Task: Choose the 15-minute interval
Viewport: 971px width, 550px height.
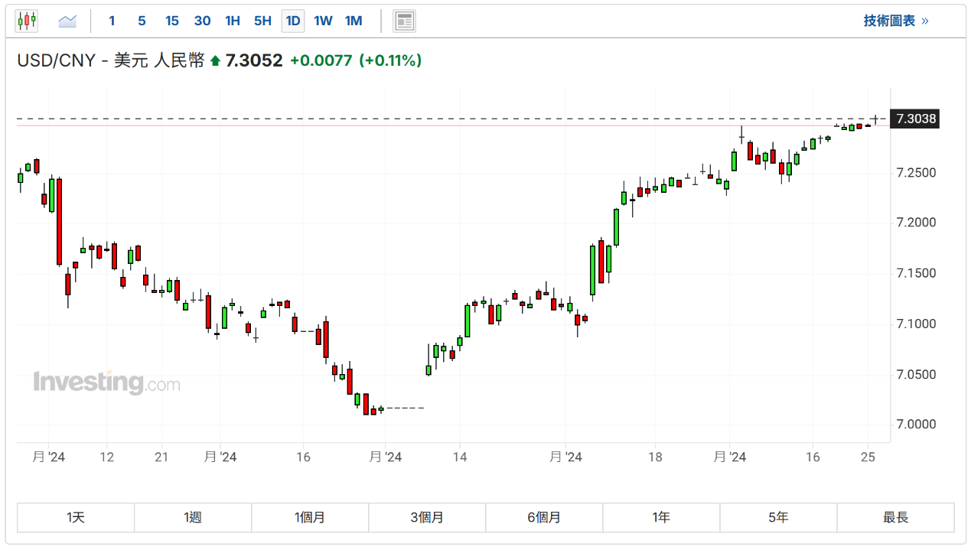Action: point(172,21)
